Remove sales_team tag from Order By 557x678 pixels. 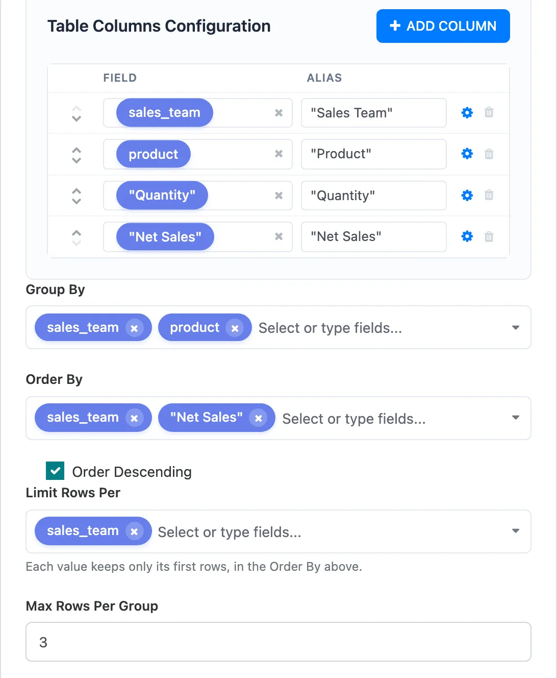pos(134,418)
